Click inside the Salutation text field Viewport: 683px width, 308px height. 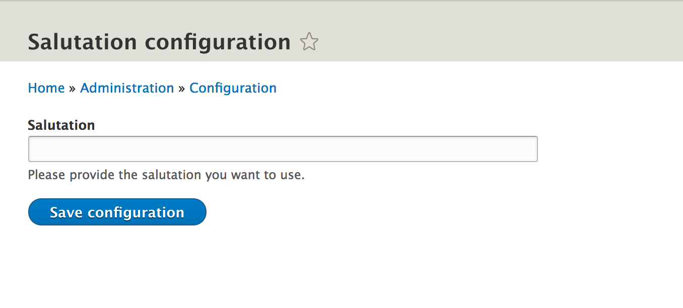coord(283,149)
